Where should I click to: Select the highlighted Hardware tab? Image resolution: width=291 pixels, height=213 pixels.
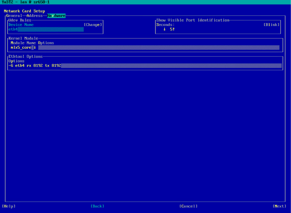tap(56, 16)
